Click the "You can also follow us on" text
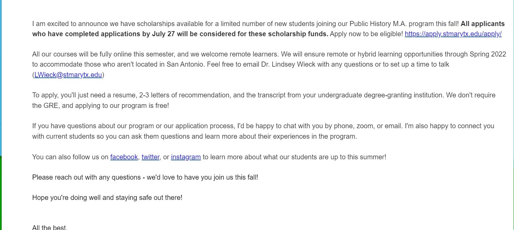 (70, 157)
